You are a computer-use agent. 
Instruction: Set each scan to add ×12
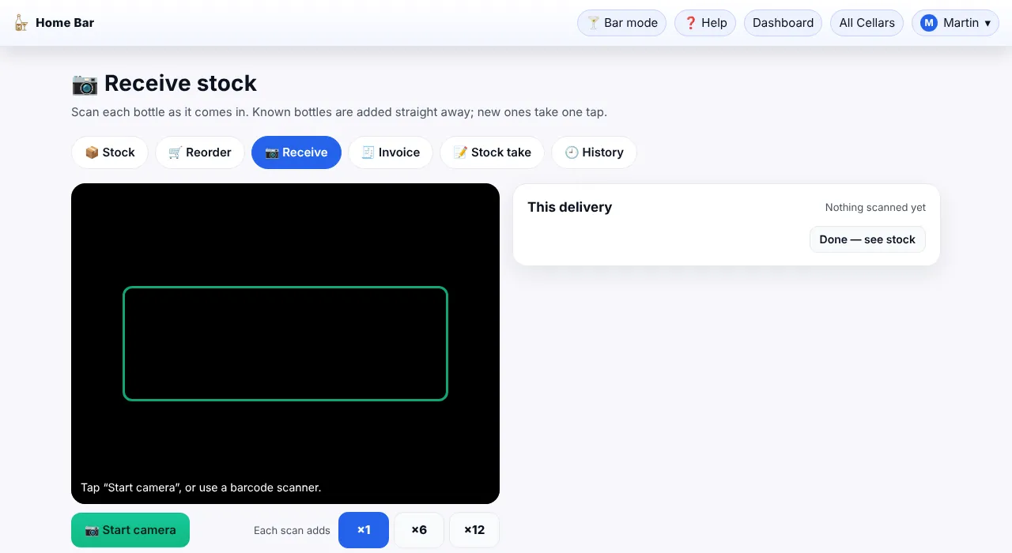(474, 530)
